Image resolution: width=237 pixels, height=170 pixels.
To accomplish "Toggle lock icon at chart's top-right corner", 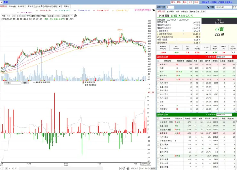I will point(153,10).
